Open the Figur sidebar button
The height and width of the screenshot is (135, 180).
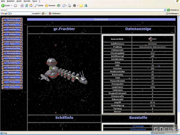point(12,44)
